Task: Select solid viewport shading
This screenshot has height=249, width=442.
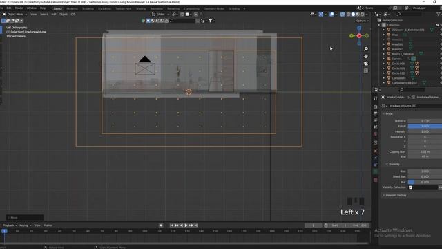Action: point(353,14)
